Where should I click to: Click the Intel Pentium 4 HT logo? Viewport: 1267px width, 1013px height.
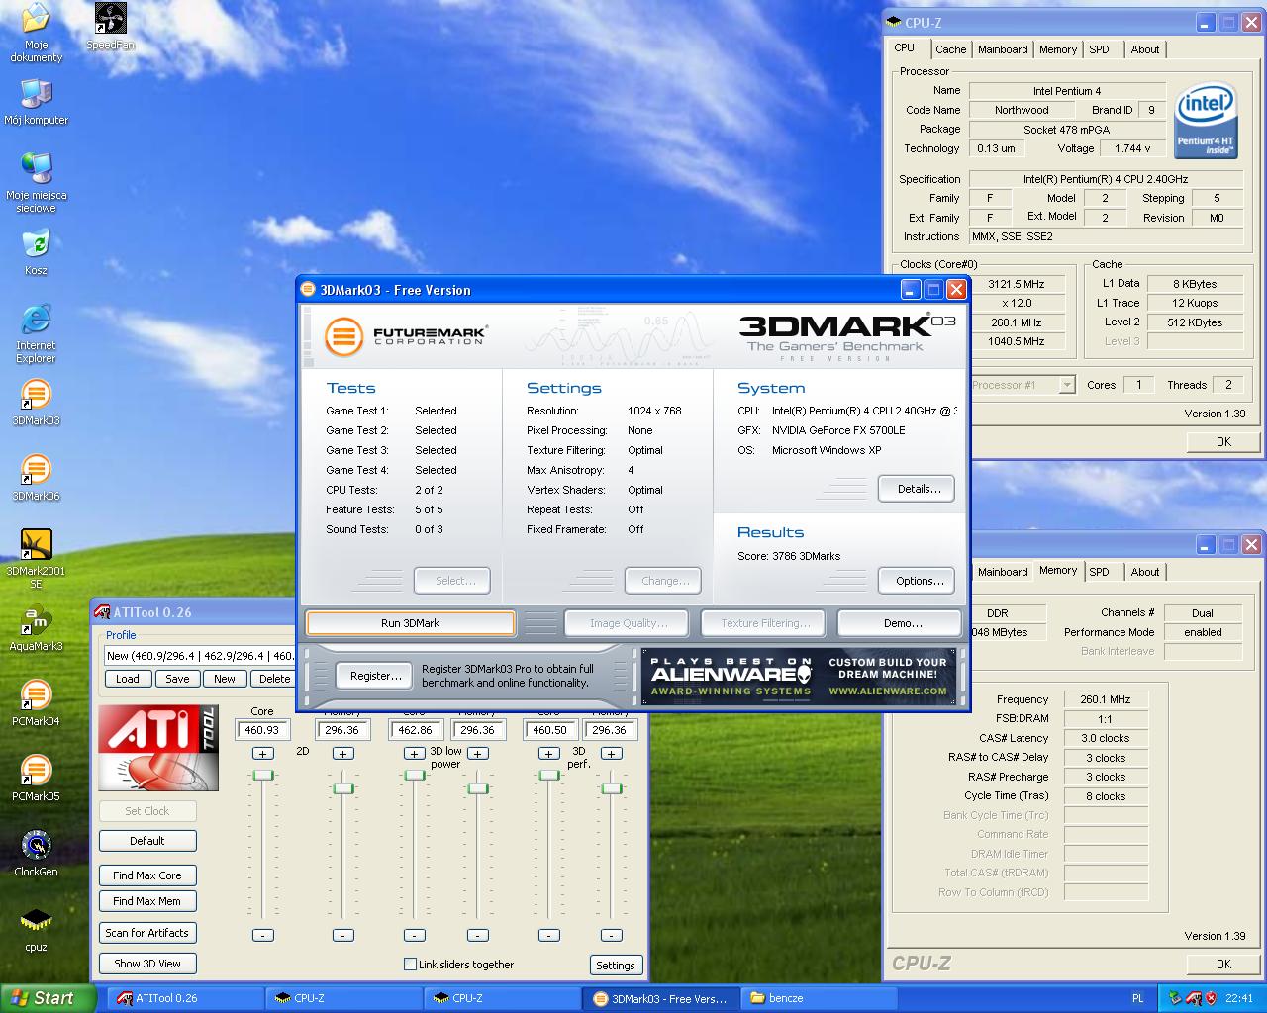coord(1206,120)
